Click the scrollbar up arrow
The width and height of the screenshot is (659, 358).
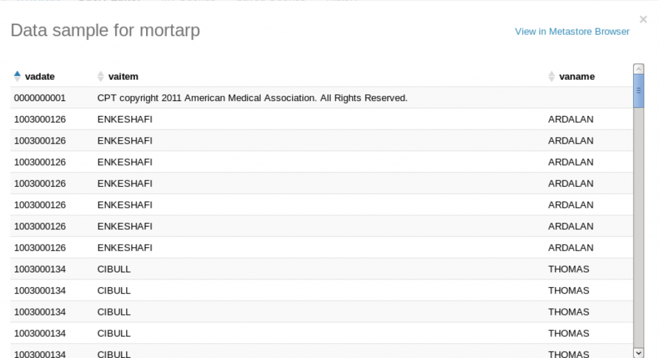[x=638, y=69]
